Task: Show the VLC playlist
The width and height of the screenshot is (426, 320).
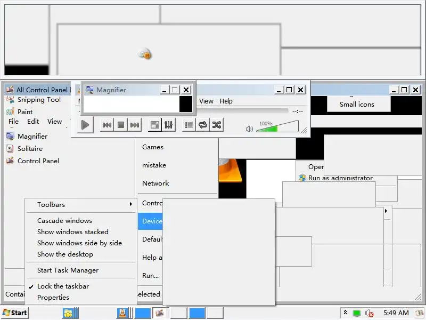Action: tap(189, 125)
